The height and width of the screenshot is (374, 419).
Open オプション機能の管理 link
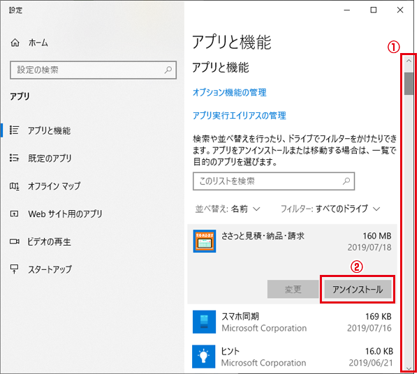(x=229, y=92)
